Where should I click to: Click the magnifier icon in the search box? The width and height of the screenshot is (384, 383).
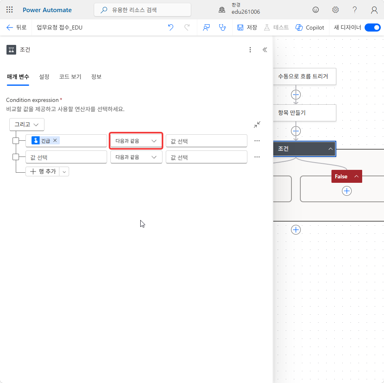[x=104, y=10]
